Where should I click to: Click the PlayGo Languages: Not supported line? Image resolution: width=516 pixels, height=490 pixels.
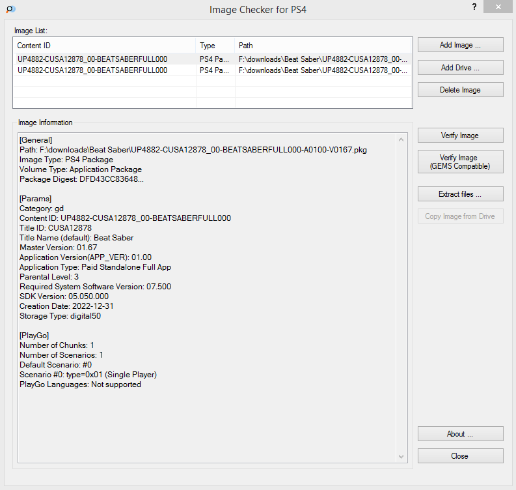click(80, 384)
